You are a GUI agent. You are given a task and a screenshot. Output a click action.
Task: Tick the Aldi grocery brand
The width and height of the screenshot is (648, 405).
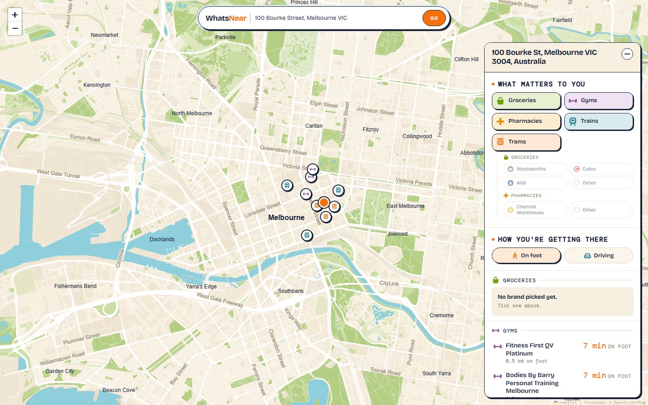coord(535,183)
